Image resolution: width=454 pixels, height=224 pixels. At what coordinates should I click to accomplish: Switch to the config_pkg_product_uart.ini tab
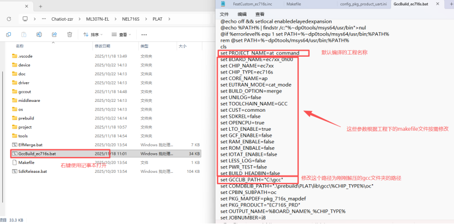pyautogui.click(x=363, y=4)
